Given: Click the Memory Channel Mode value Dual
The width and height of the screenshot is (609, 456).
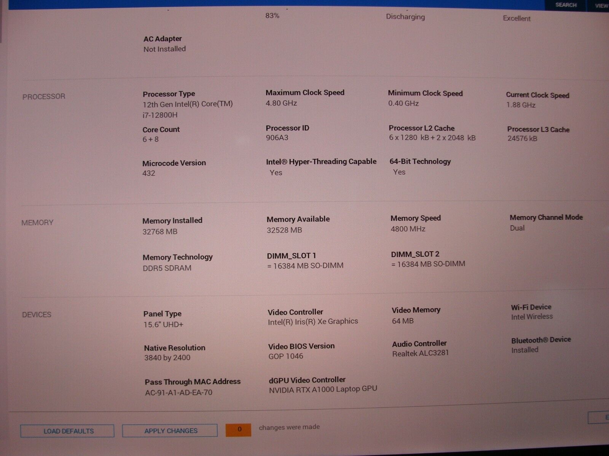Looking at the screenshot, I should pos(517,228).
